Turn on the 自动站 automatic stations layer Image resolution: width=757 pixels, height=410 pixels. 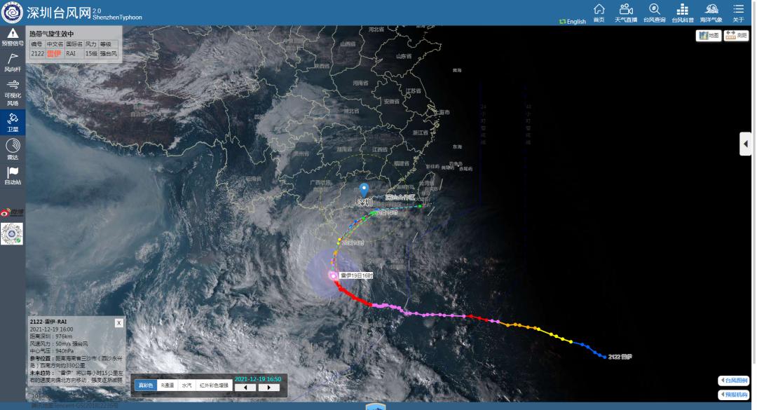(x=13, y=176)
